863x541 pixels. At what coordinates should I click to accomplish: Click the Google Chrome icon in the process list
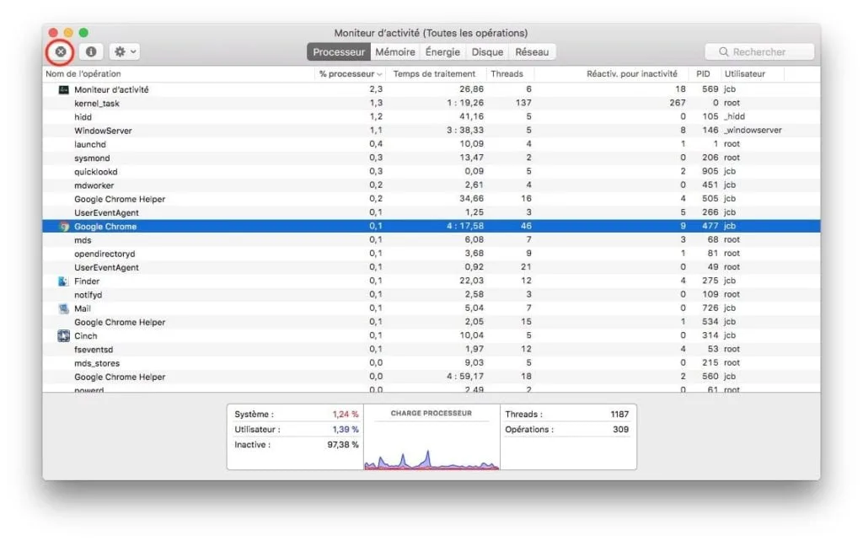pyautogui.click(x=65, y=226)
